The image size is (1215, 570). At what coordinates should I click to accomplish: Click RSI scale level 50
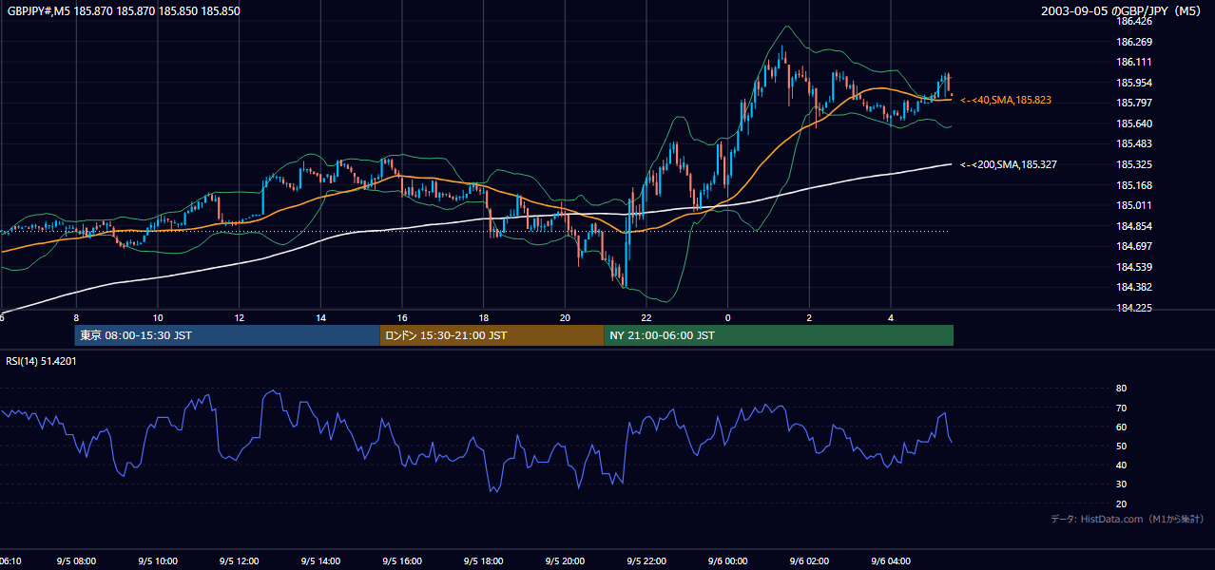click(x=1121, y=446)
